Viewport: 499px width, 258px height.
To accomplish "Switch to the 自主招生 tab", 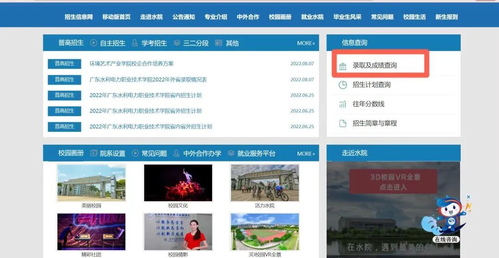I will point(113,43).
